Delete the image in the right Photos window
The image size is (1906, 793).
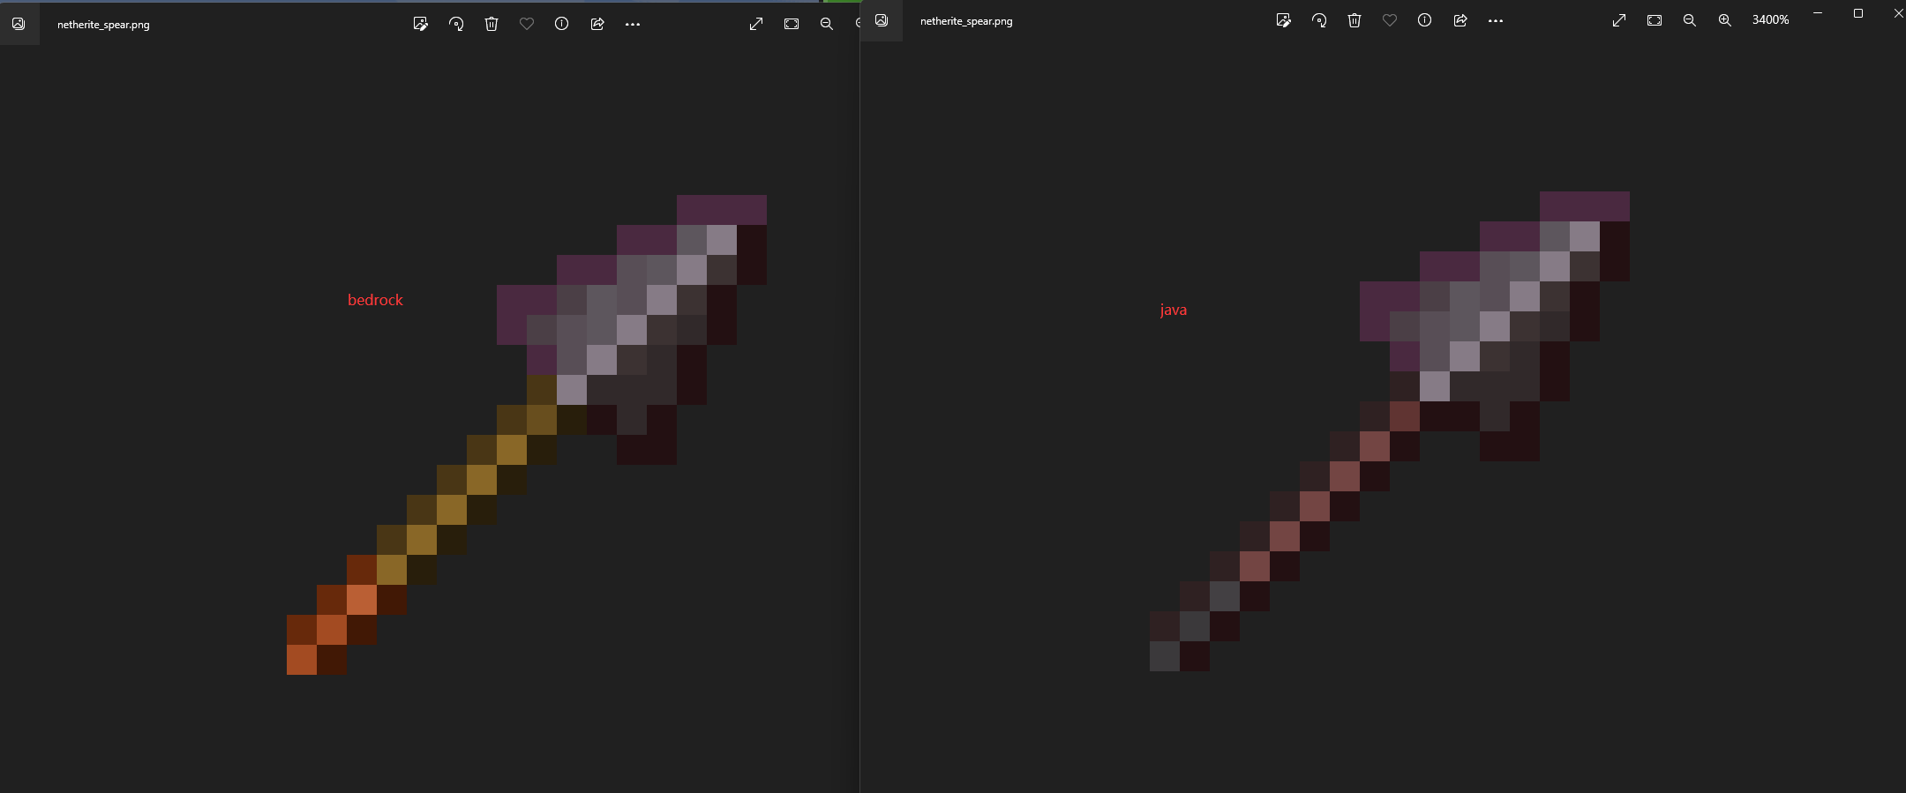tap(1354, 20)
